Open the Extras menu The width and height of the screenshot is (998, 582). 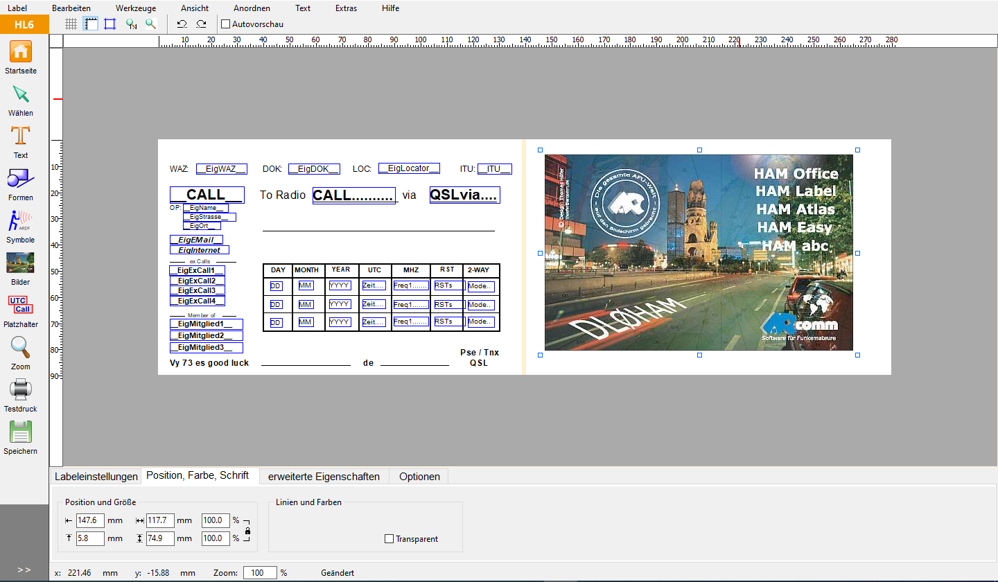click(x=346, y=8)
